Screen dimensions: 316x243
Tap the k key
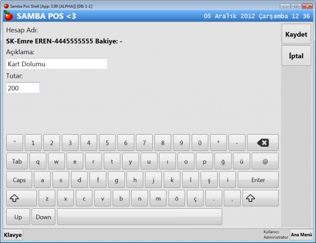(172, 180)
